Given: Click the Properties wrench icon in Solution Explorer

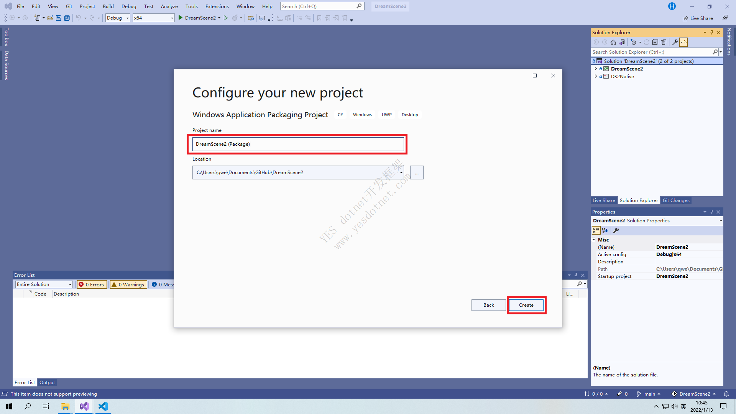Looking at the screenshot, I should 675,42.
